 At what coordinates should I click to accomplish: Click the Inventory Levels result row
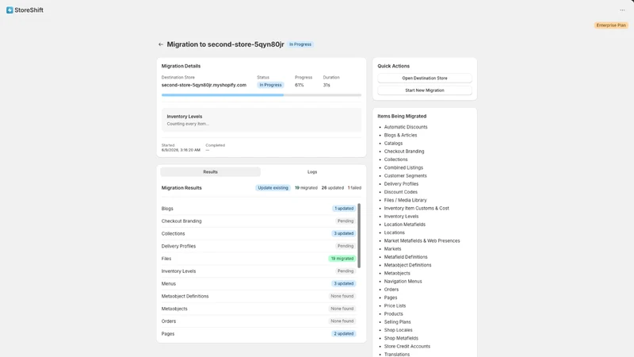tap(258, 271)
